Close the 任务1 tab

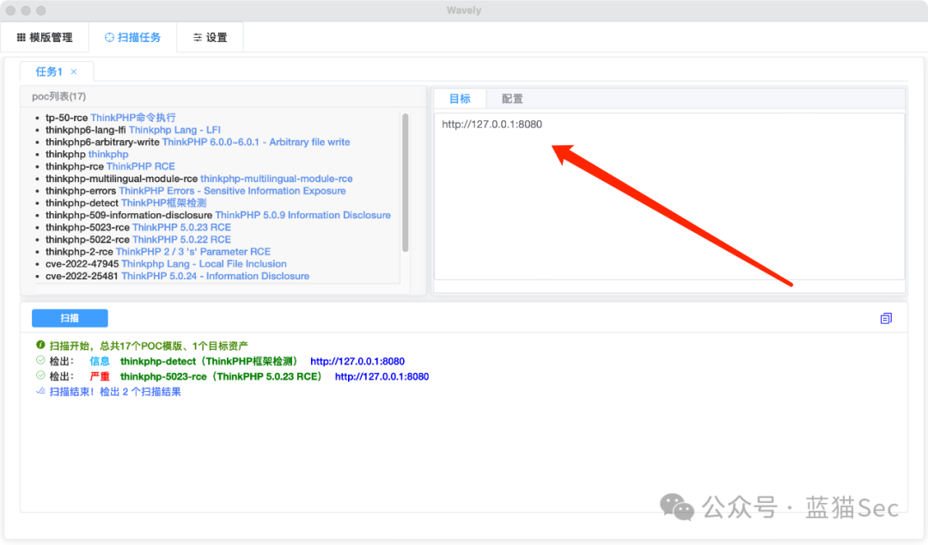[74, 71]
